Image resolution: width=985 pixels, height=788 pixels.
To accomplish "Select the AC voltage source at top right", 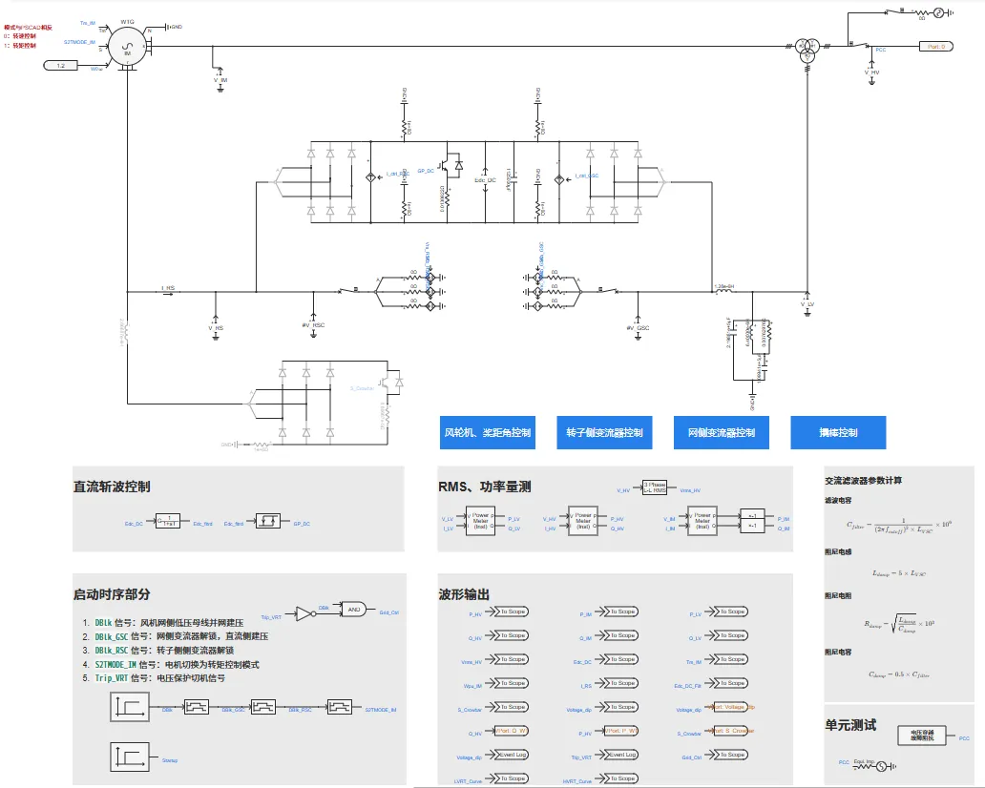I will (938, 12).
